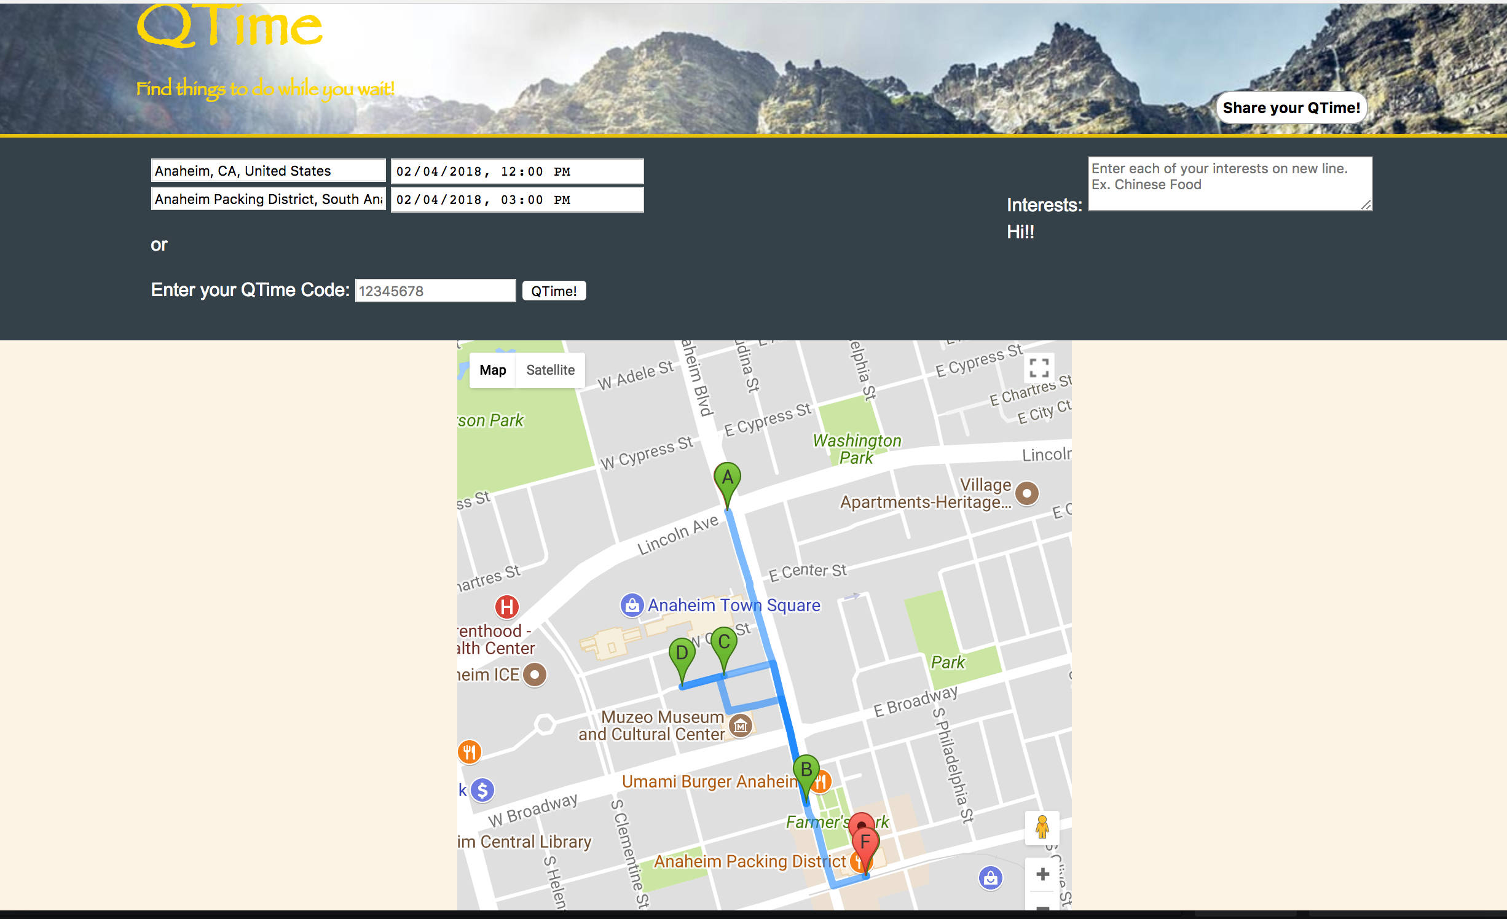Click map marker A on Lincoln Ave
The image size is (1507, 919).
coord(727,479)
